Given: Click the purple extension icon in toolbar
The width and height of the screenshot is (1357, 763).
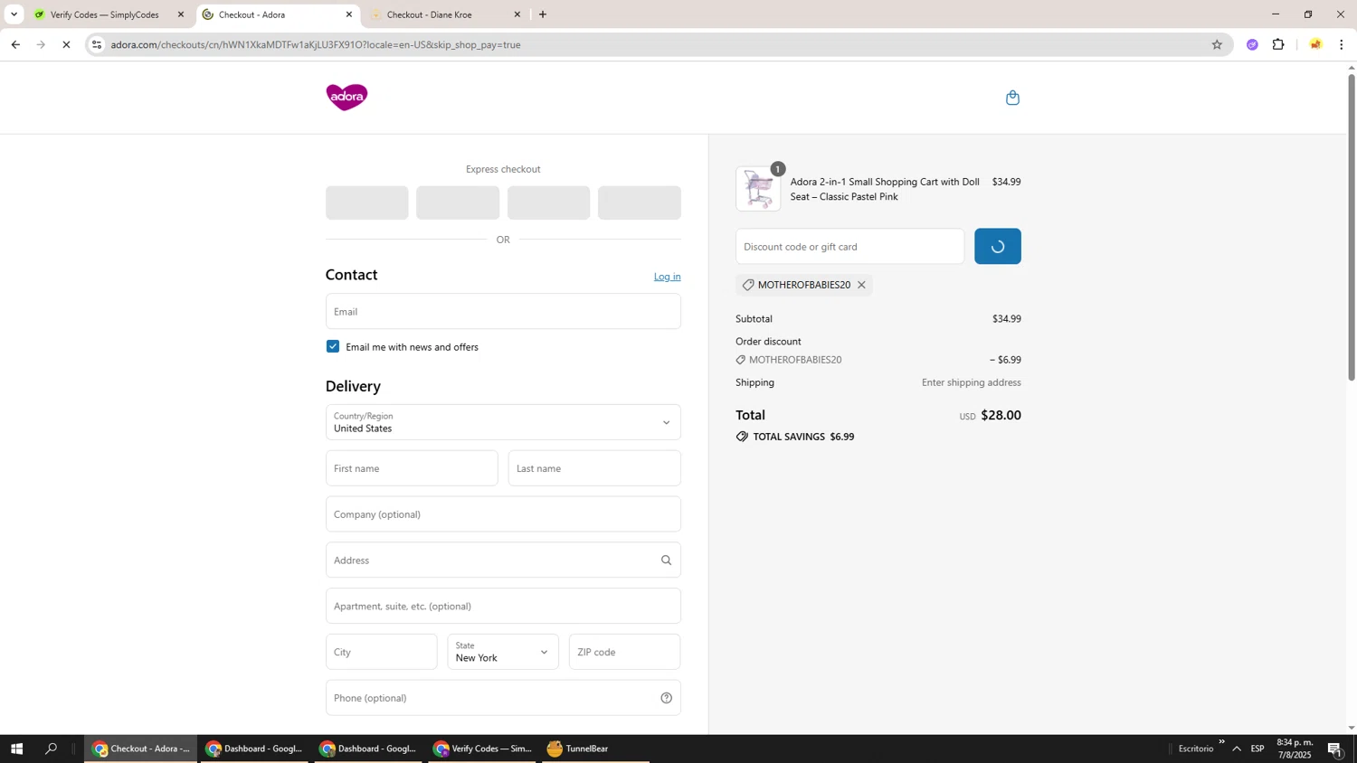Looking at the screenshot, I should pyautogui.click(x=1252, y=44).
